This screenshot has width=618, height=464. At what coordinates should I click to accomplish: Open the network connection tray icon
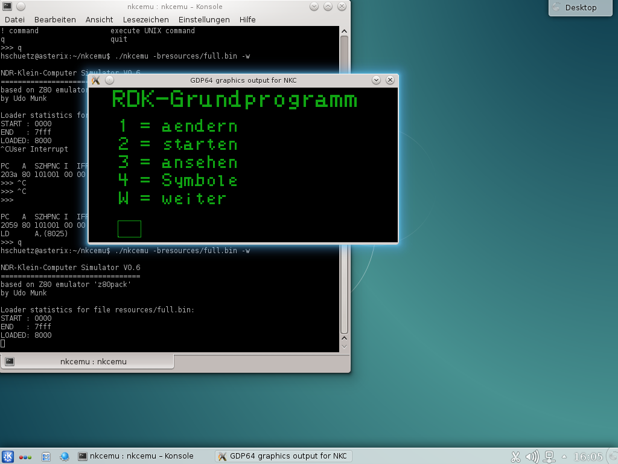549,457
